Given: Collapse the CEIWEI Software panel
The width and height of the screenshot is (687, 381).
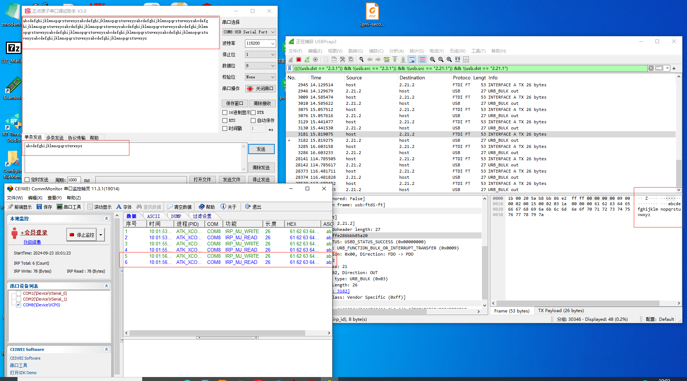Looking at the screenshot, I should 106,349.
